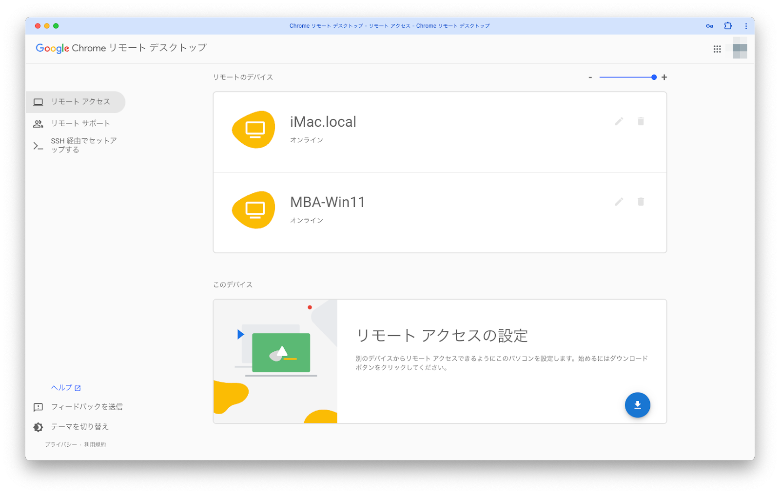
Task: Click the yellow monitor icon for iMac.local
Action: (254, 130)
